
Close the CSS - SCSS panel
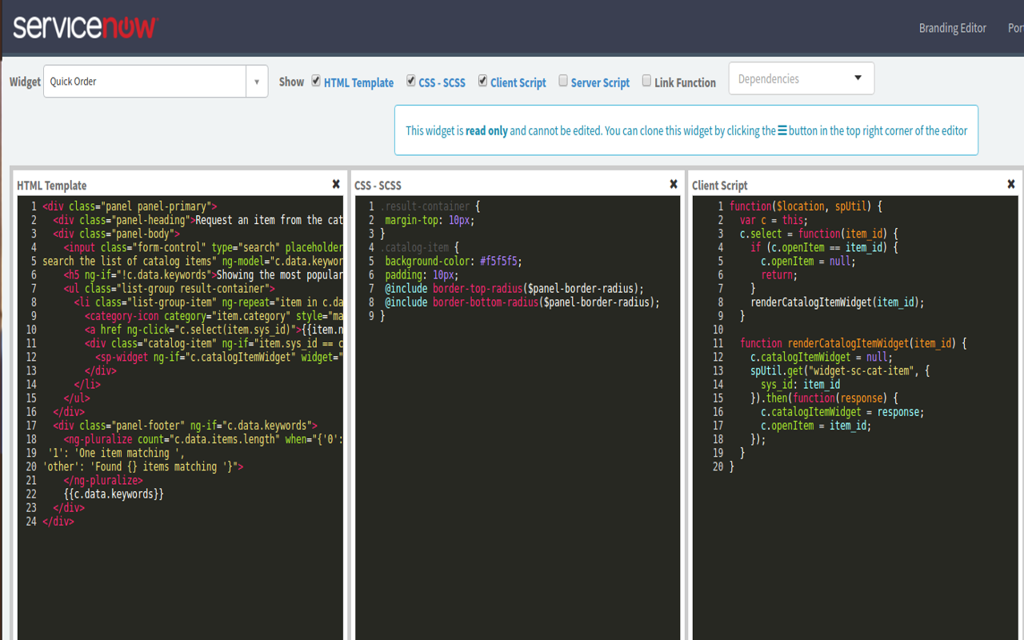pos(674,184)
